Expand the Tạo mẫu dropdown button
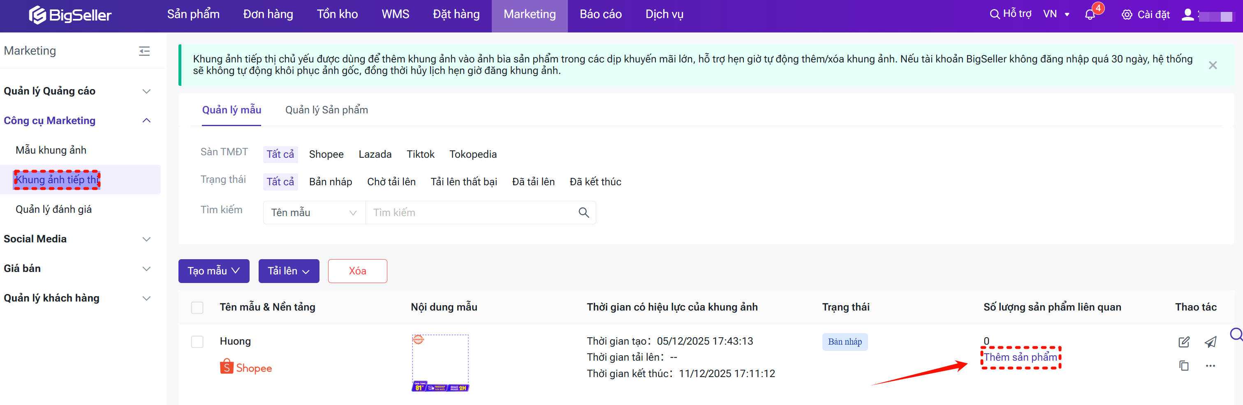The image size is (1243, 405). tap(214, 271)
